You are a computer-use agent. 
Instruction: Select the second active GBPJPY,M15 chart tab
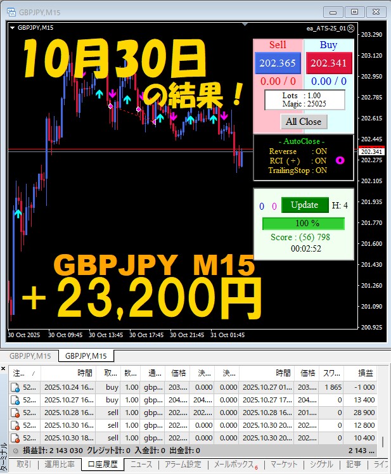pyautogui.click(x=86, y=356)
